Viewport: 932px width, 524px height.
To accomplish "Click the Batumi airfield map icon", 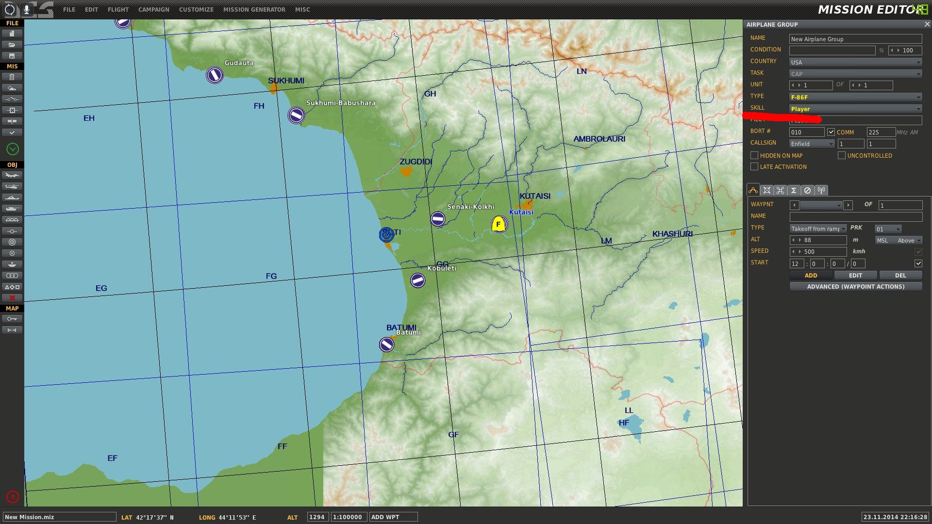I will tap(386, 344).
